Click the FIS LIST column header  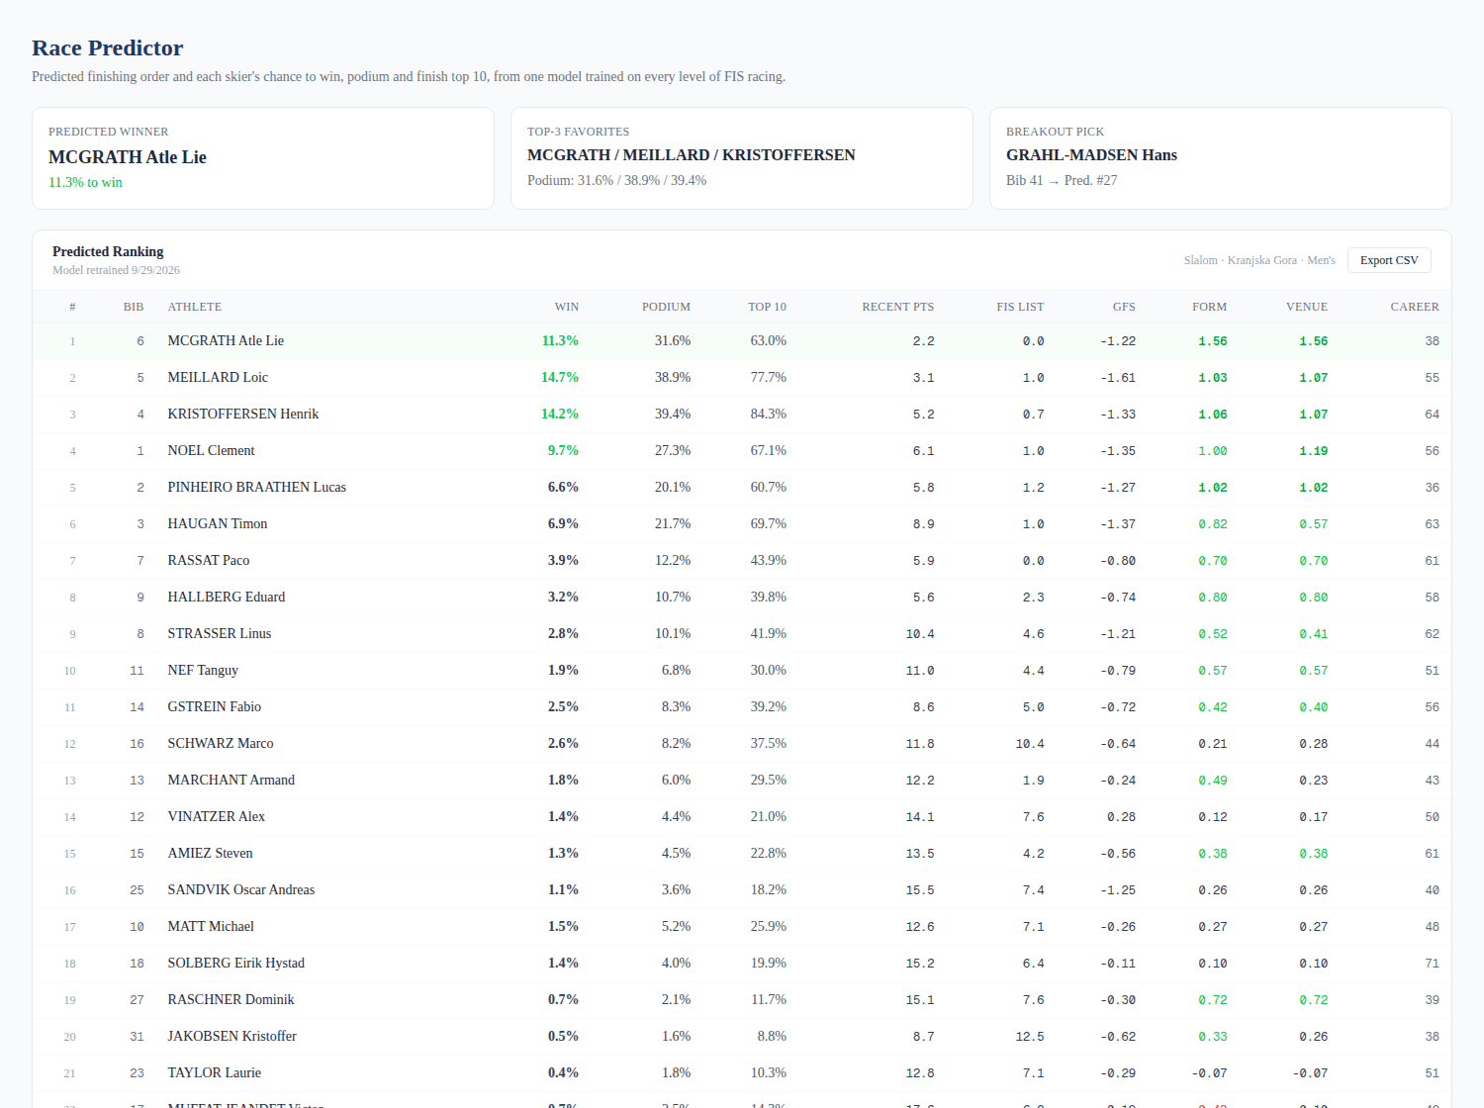1020,307
